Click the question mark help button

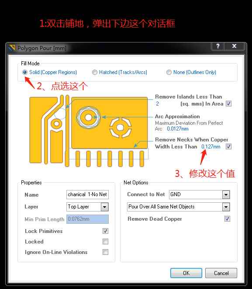[x=218, y=46]
